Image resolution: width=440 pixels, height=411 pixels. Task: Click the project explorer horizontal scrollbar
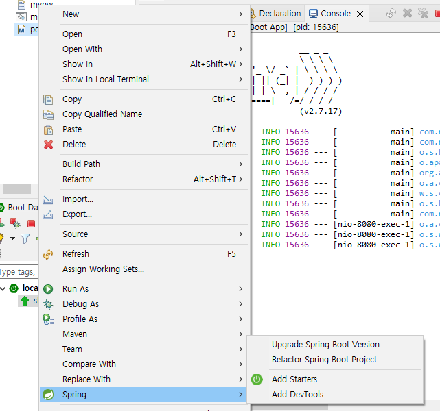(x=17, y=188)
